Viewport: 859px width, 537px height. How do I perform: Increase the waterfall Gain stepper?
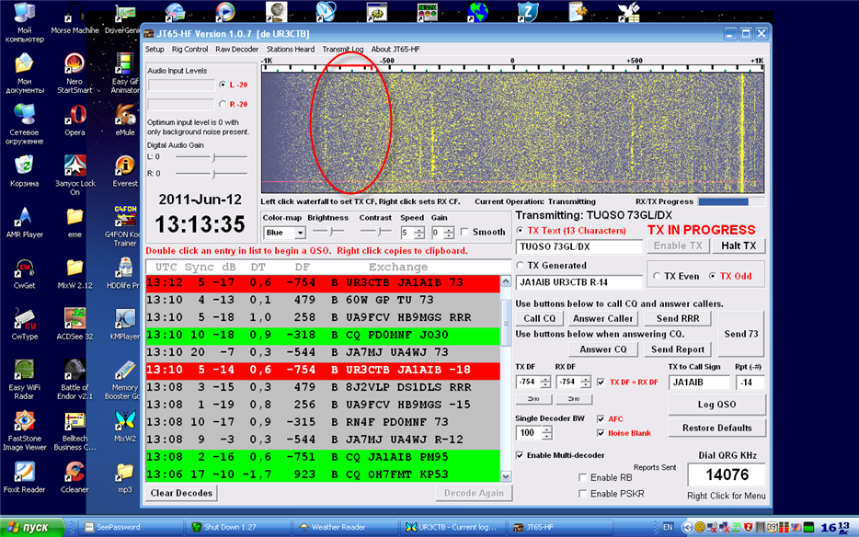click(x=449, y=230)
